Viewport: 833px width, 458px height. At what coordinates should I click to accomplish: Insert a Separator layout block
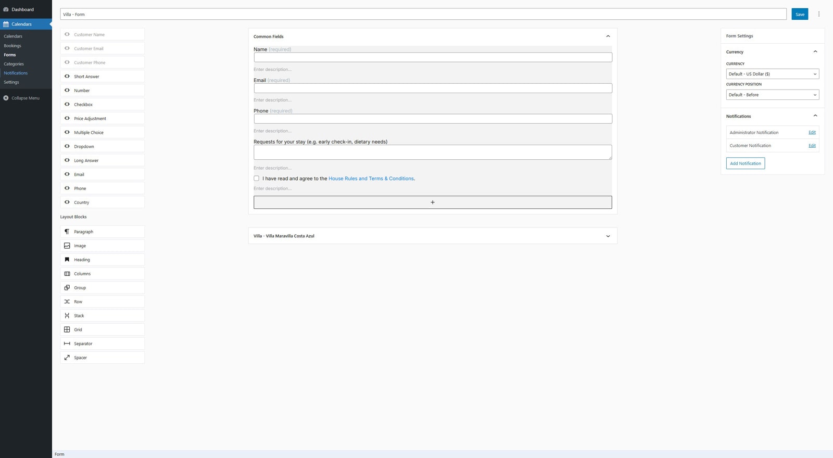pos(102,344)
